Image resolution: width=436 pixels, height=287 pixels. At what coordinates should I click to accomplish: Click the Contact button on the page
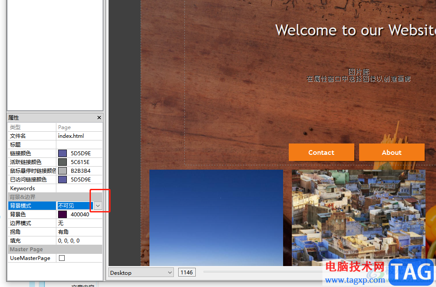[322, 152]
